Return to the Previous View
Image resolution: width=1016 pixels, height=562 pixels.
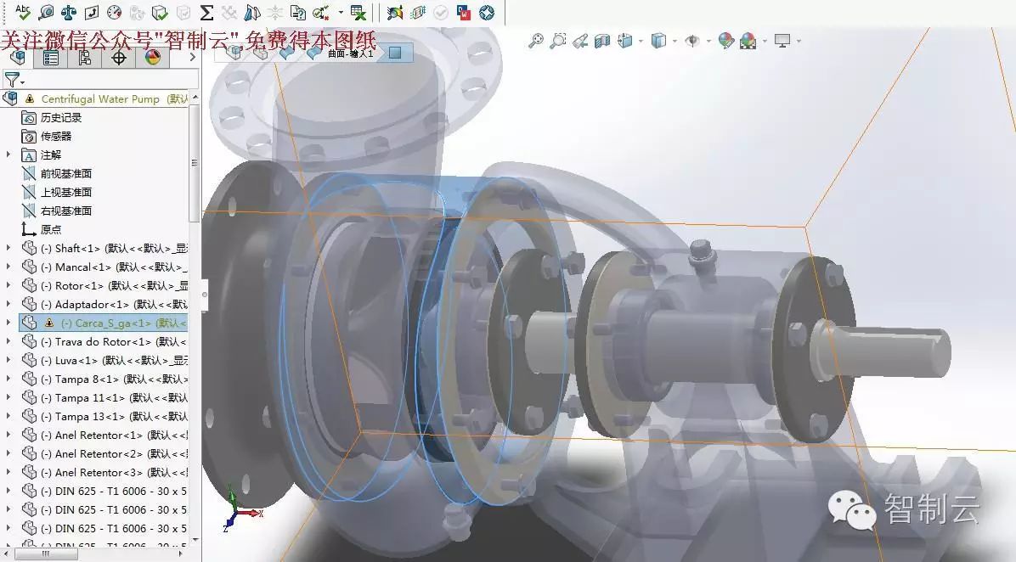580,42
